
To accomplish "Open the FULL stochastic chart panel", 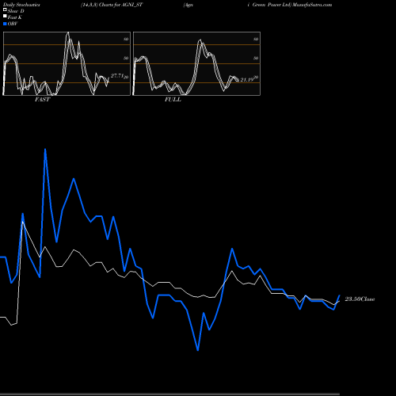I will click(x=196, y=63).
